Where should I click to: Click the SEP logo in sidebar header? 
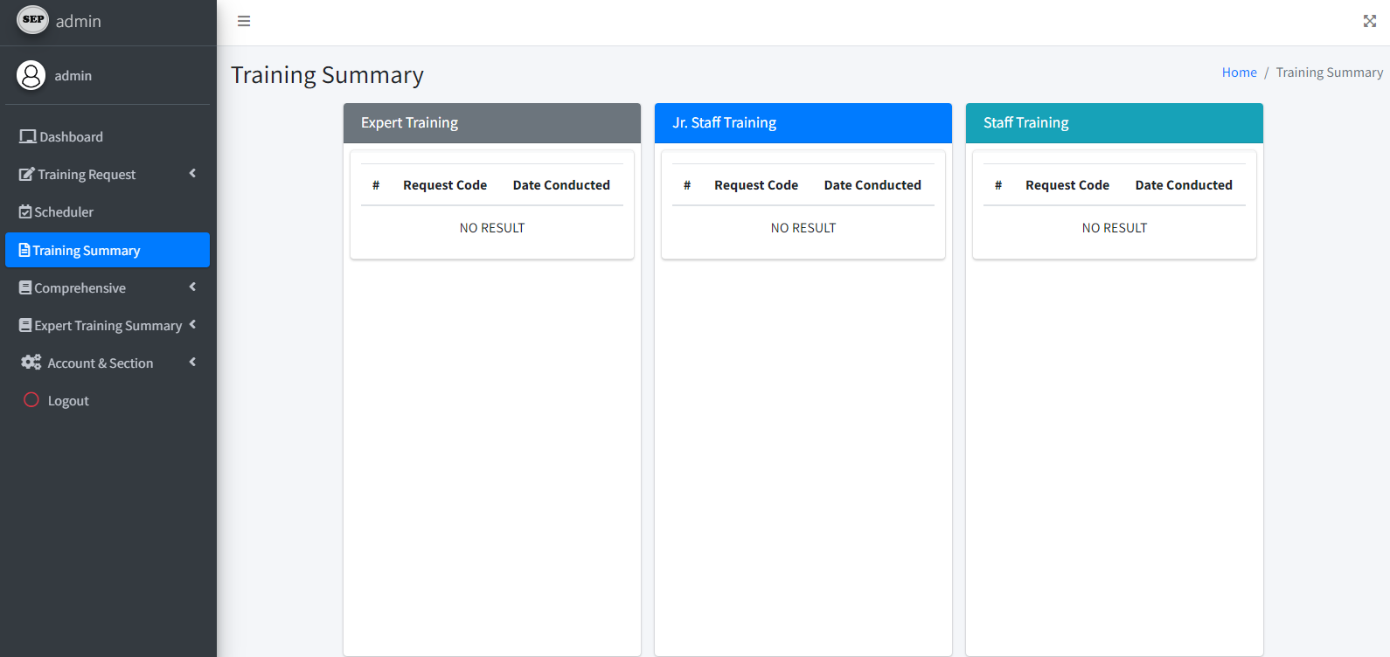(33, 20)
